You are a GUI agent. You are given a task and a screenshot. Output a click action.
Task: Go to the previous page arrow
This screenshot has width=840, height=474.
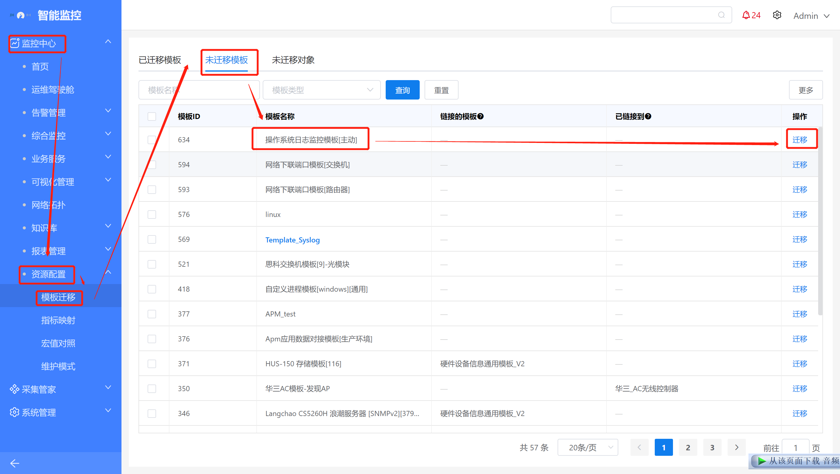(639, 448)
